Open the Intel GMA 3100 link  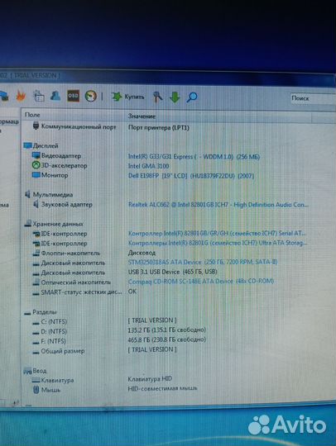tap(148, 166)
